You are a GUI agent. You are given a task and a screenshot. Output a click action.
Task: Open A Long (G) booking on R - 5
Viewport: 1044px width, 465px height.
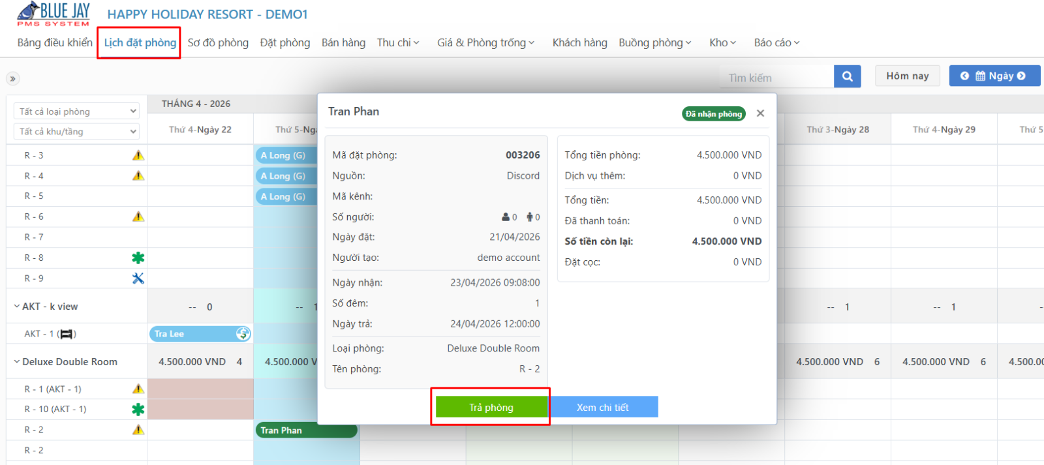point(286,196)
